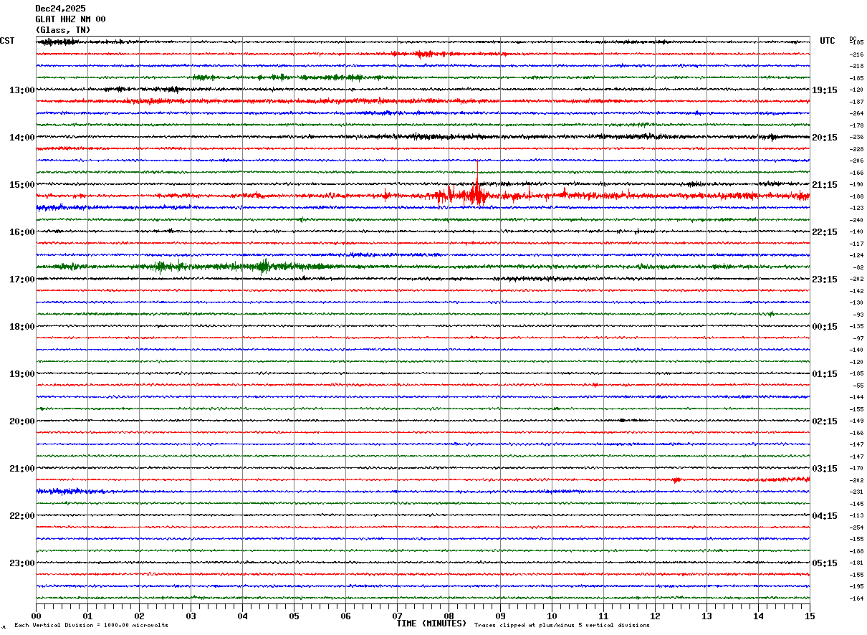Click the DC offset value -206
Viewport: 867px width, 635px height.
pyautogui.click(x=856, y=161)
